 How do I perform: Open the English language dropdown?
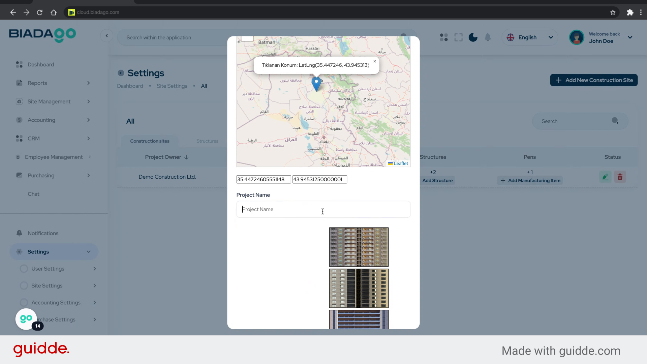coord(530,37)
